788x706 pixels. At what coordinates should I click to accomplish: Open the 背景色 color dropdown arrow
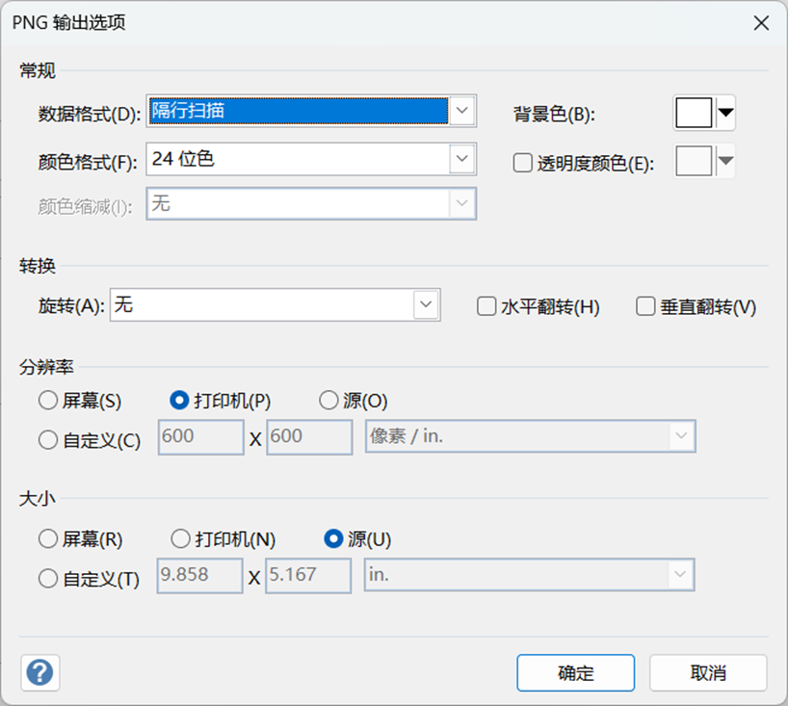(x=725, y=114)
